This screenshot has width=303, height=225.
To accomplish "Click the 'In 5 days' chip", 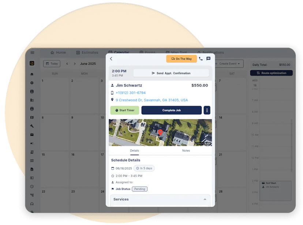I will 144,168.
